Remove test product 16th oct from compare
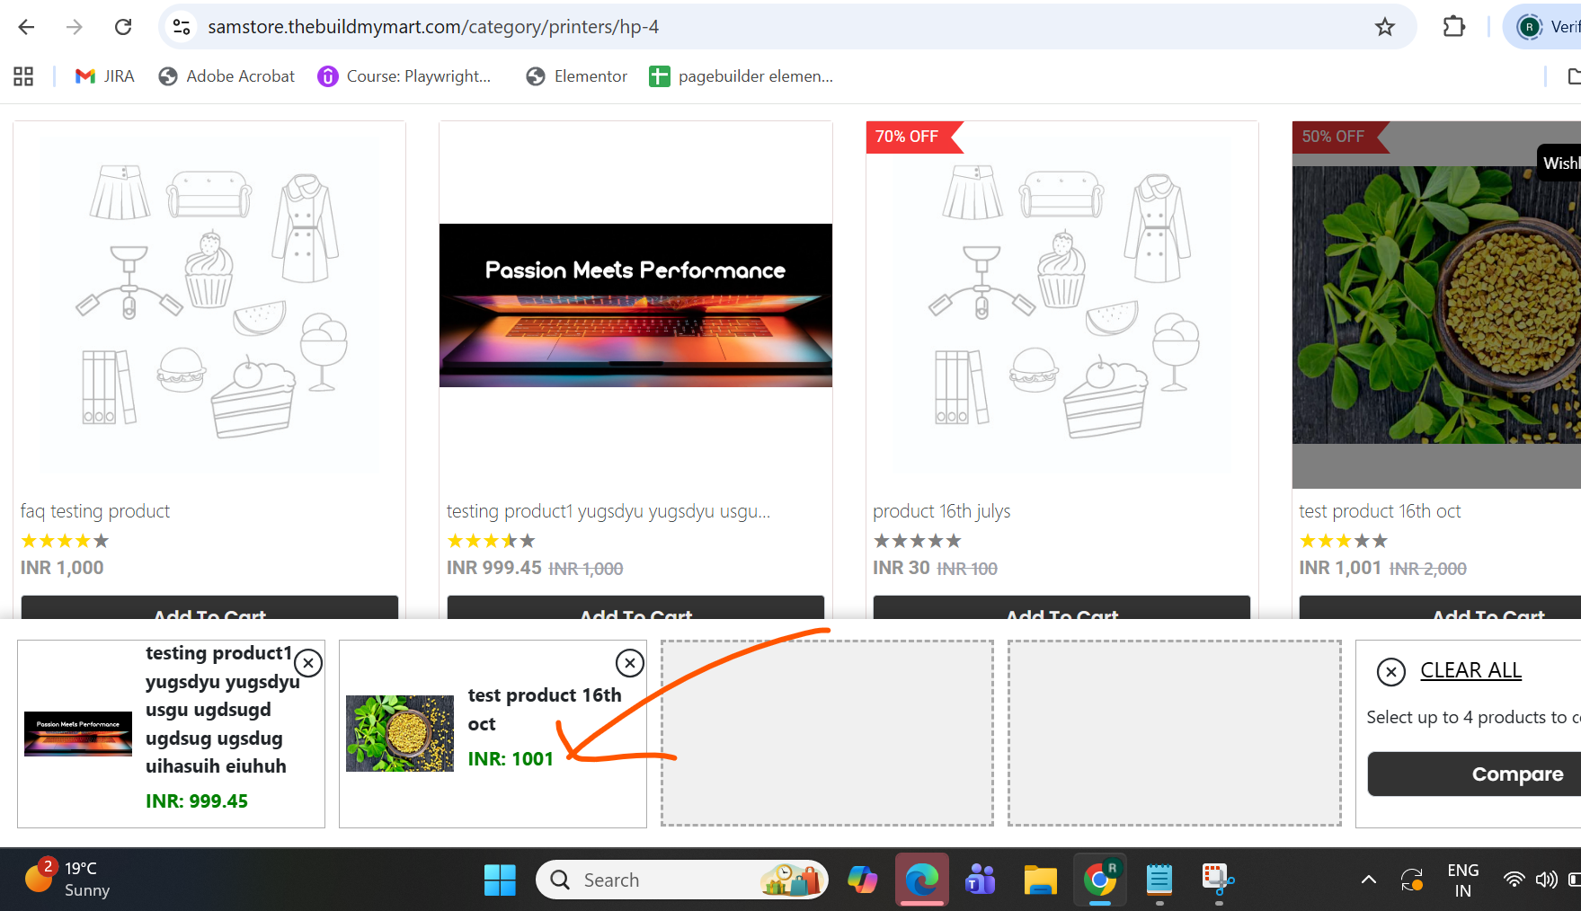The width and height of the screenshot is (1581, 911). point(630,663)
